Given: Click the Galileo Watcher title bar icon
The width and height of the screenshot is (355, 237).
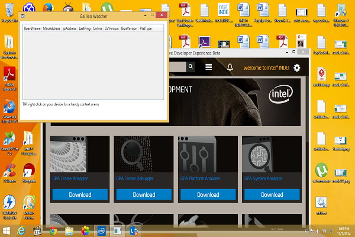Looking at the screenshot, I should [x=22, y=16].
